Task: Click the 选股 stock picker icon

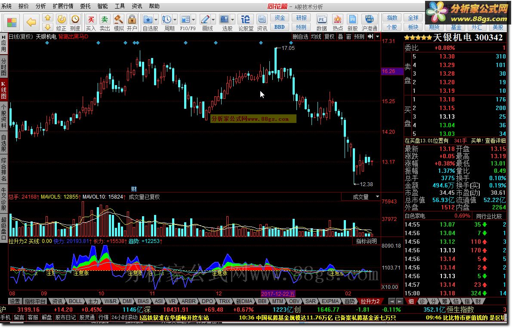Action: pyautogui.click(x=224, y=19)
